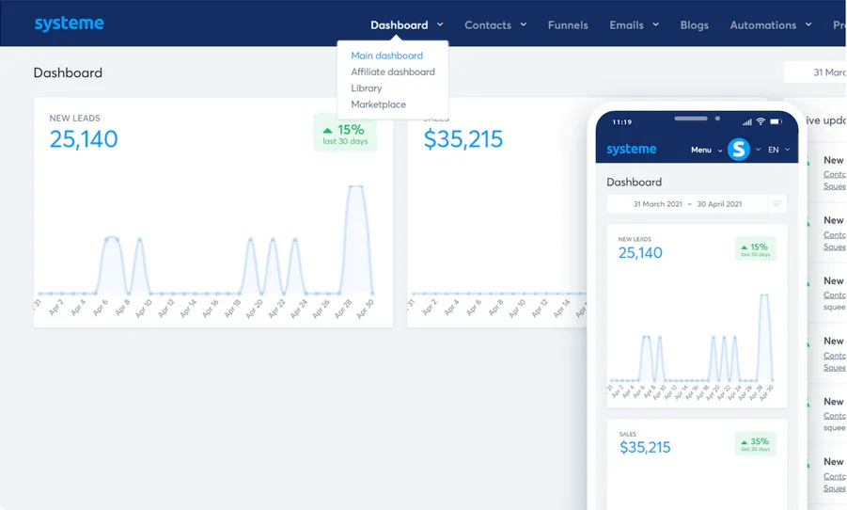Open Library from Dashboard menu

click(367, 88)
